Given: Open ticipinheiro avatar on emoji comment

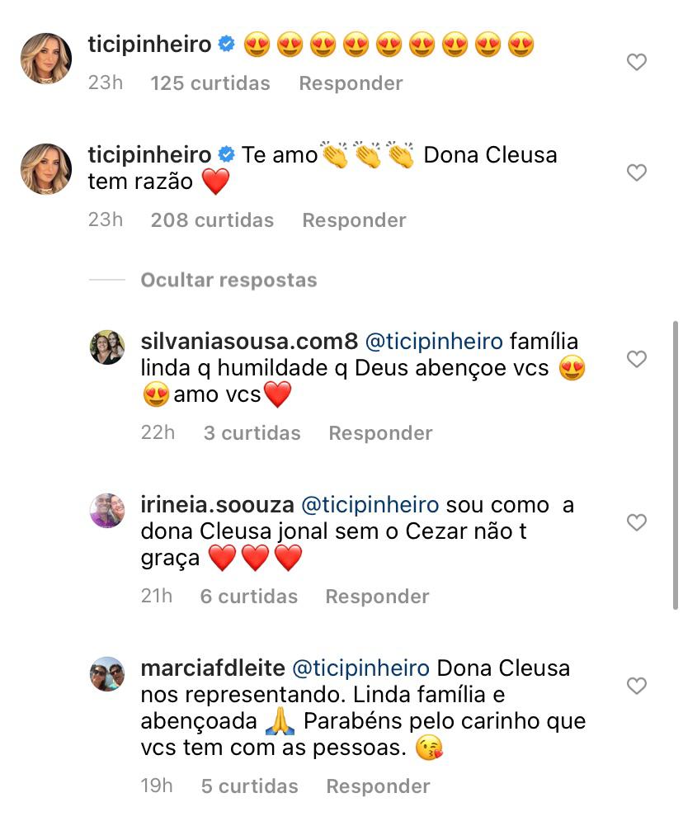Looking at the screenshot, I should (45, 59).
